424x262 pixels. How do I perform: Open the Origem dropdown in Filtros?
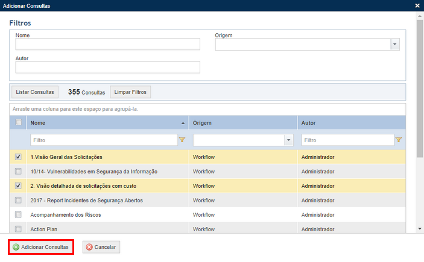pos(395,45)
